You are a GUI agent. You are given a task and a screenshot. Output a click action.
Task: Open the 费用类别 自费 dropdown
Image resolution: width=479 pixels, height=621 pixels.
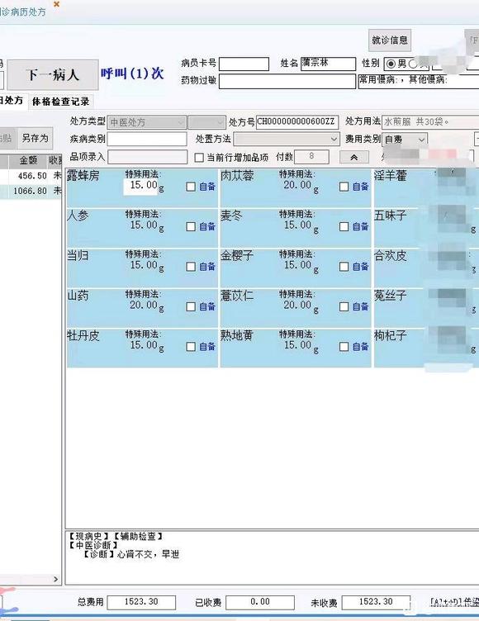point(405,140)
